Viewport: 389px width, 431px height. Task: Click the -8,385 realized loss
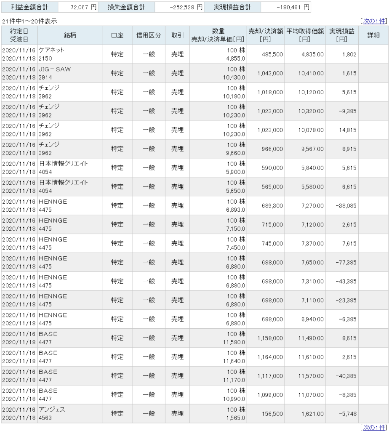click(x=347, y=395)
